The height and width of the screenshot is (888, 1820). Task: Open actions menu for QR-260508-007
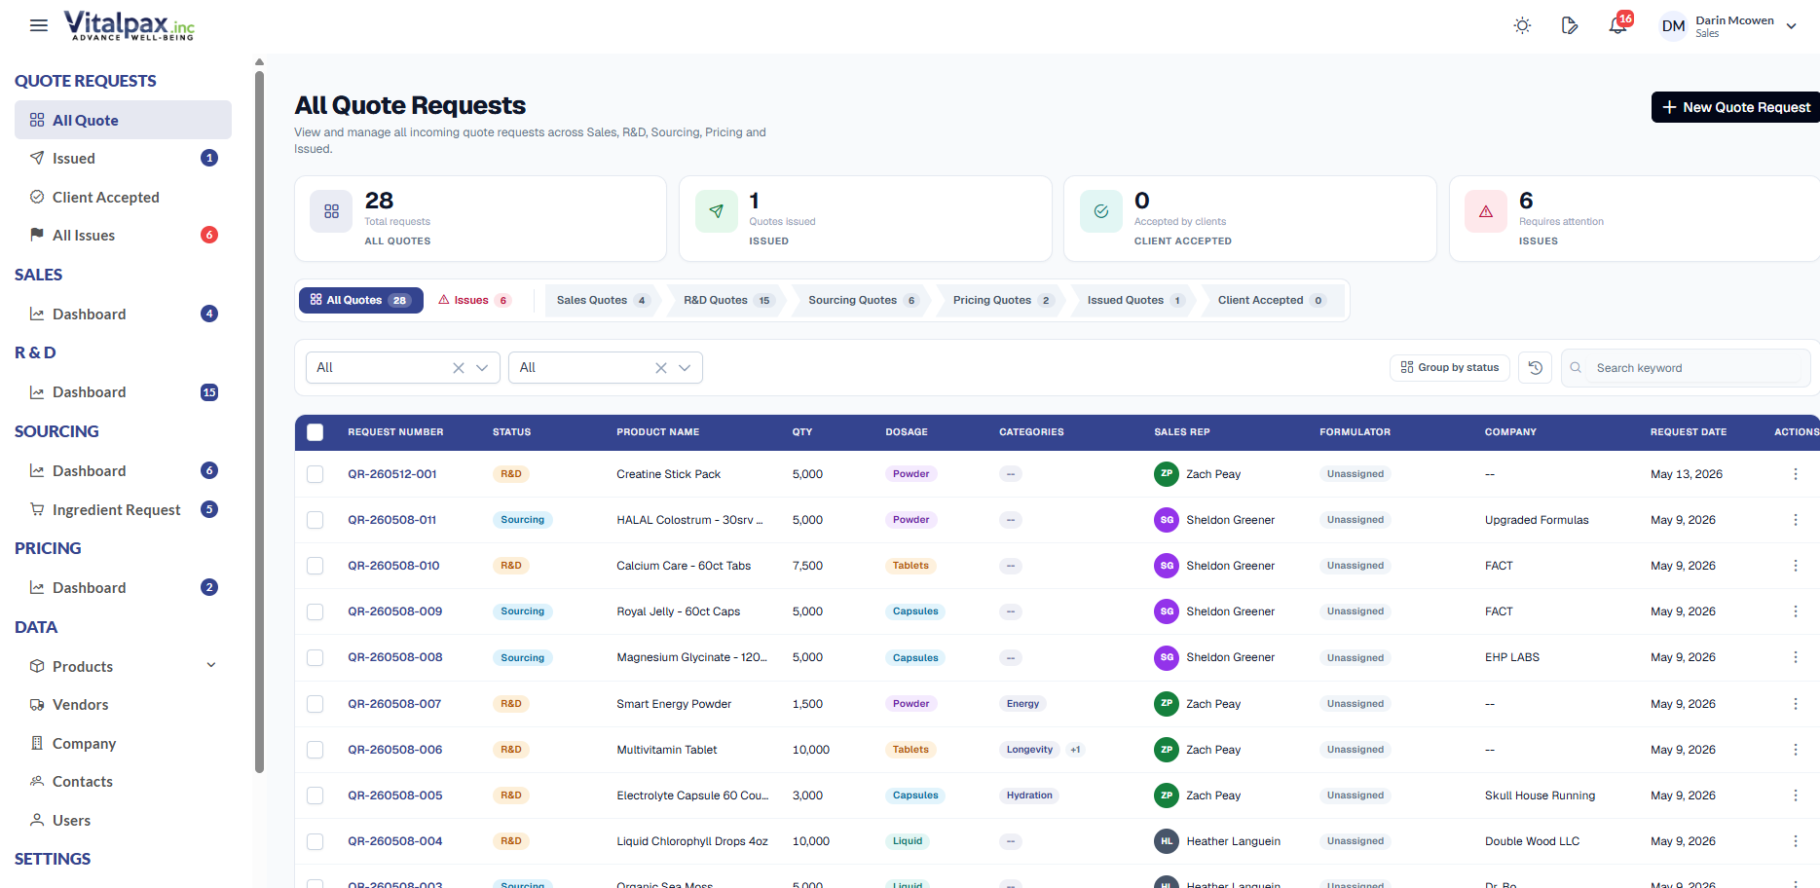(x=1796, y=704)
